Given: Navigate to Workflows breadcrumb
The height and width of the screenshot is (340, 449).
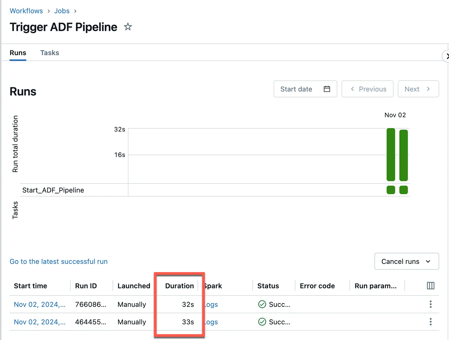Looking at the screenshot, I should 26,11.
